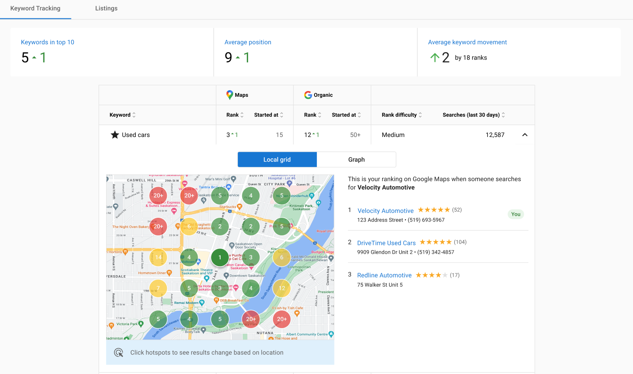Open the Keyword Tracking tab
This screenshot has height=374, width=633.
click(x=35, y=9)
